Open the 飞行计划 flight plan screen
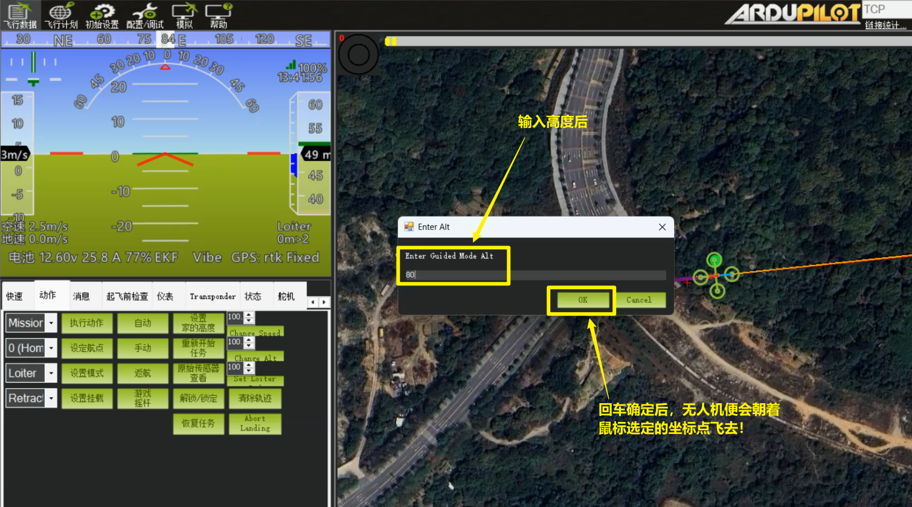This screenshot has height=507, width=912. pos(61,15)
